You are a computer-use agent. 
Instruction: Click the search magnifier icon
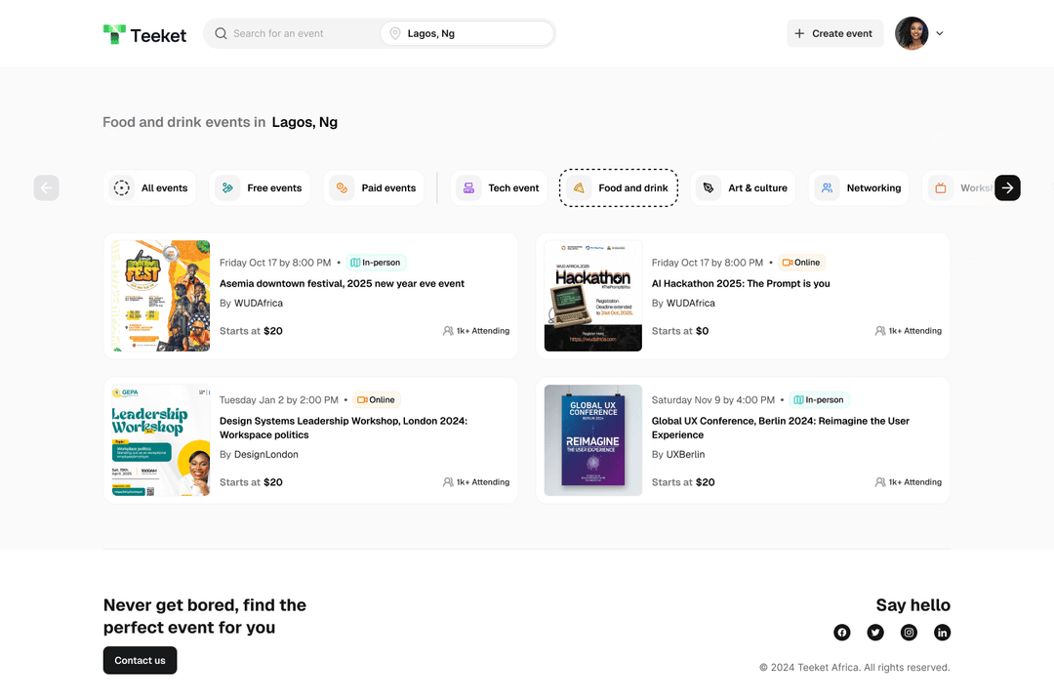point(221,33)
